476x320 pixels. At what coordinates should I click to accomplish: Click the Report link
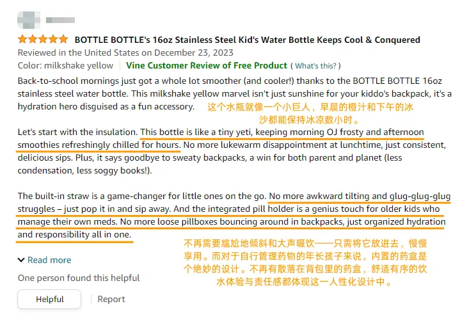coord(111,299)
